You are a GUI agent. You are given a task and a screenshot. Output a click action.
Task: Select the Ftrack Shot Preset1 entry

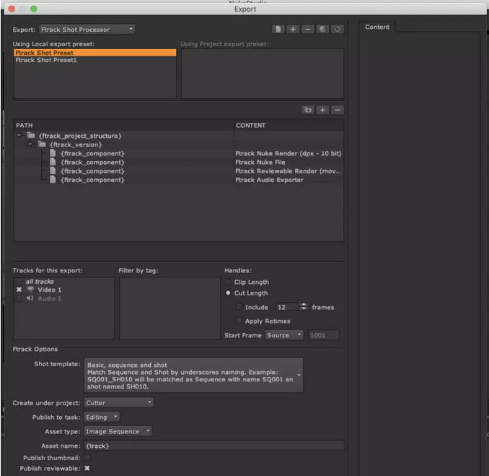pyautogui.click(x=94, y=60)
